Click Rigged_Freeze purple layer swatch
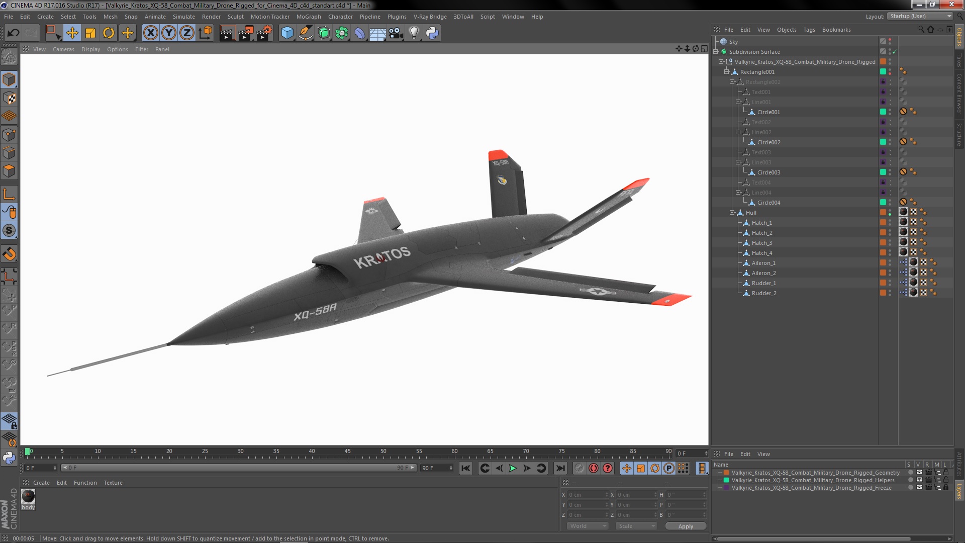 726,488
